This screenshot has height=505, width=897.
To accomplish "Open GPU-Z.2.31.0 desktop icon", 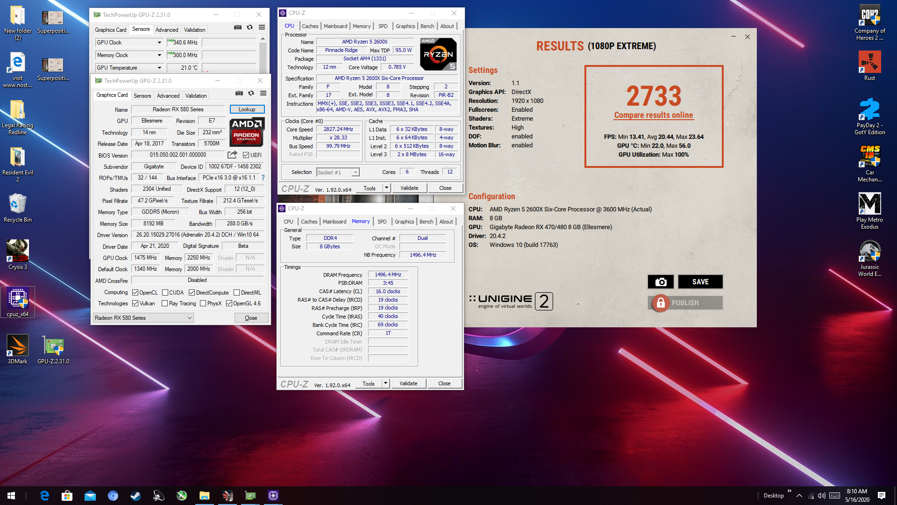I will tap(53, 349).
